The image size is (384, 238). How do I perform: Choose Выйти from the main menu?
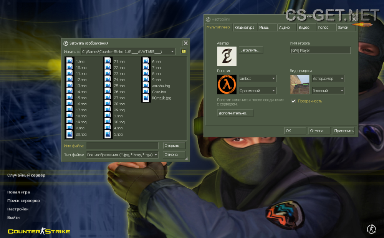pos(13,217)
